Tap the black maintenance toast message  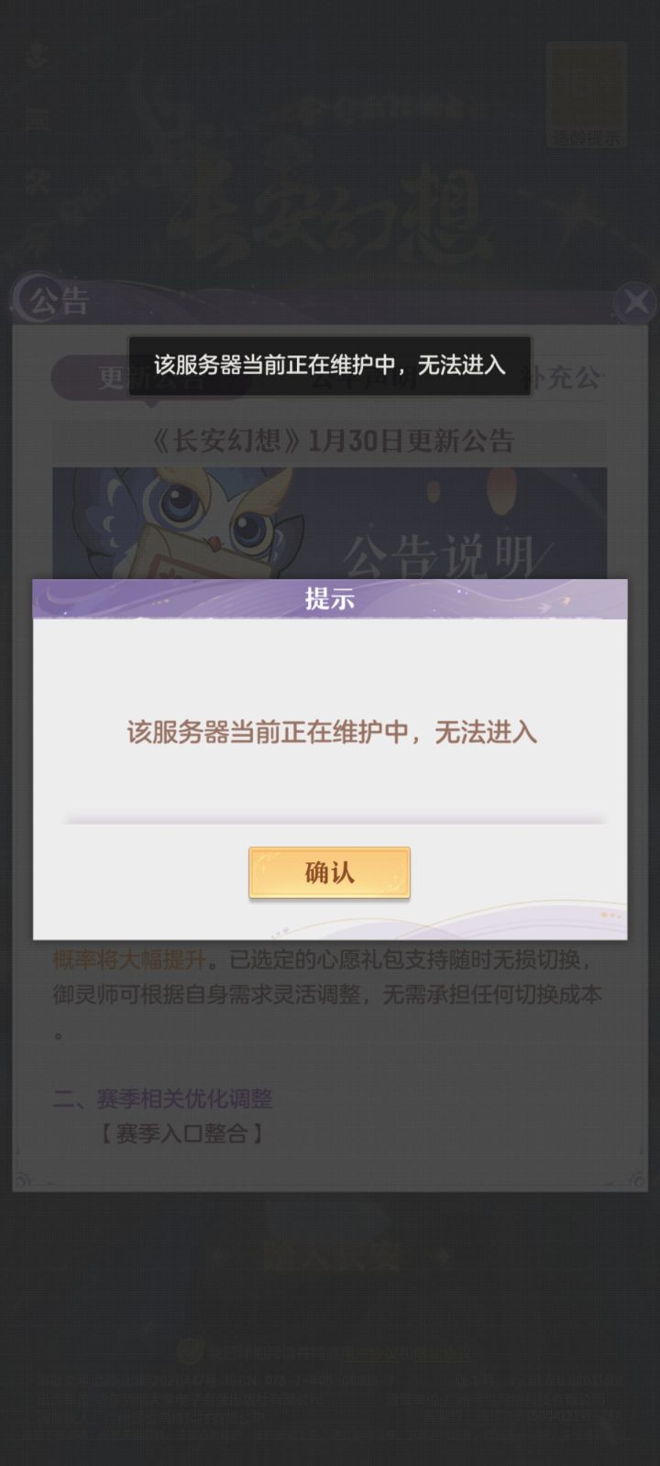point(329,365)
